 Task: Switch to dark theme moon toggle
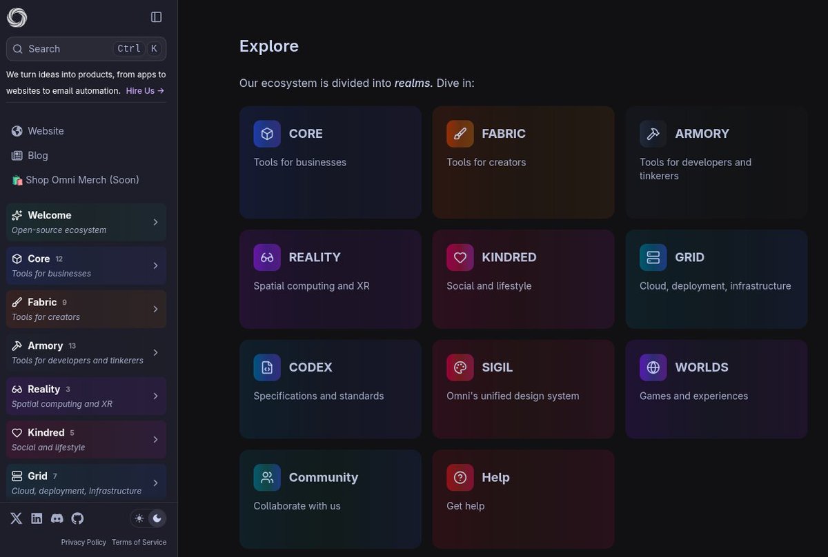pyautogui.click(x=157, y=518)
